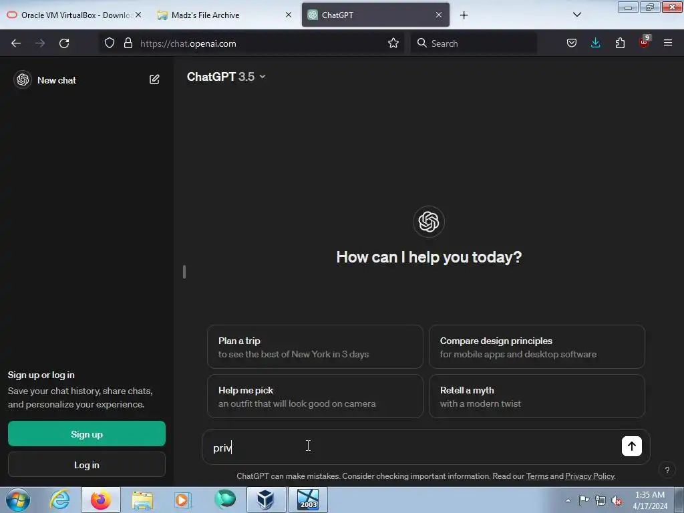
Task: Click the browser forward arrow
Action: (40, 43)
